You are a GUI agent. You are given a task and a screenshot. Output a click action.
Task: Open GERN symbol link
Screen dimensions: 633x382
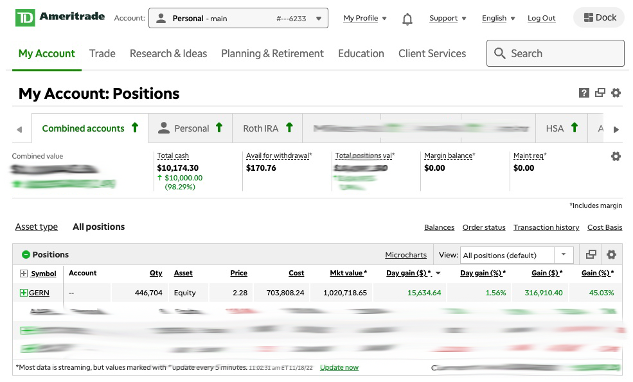(39, 293)
